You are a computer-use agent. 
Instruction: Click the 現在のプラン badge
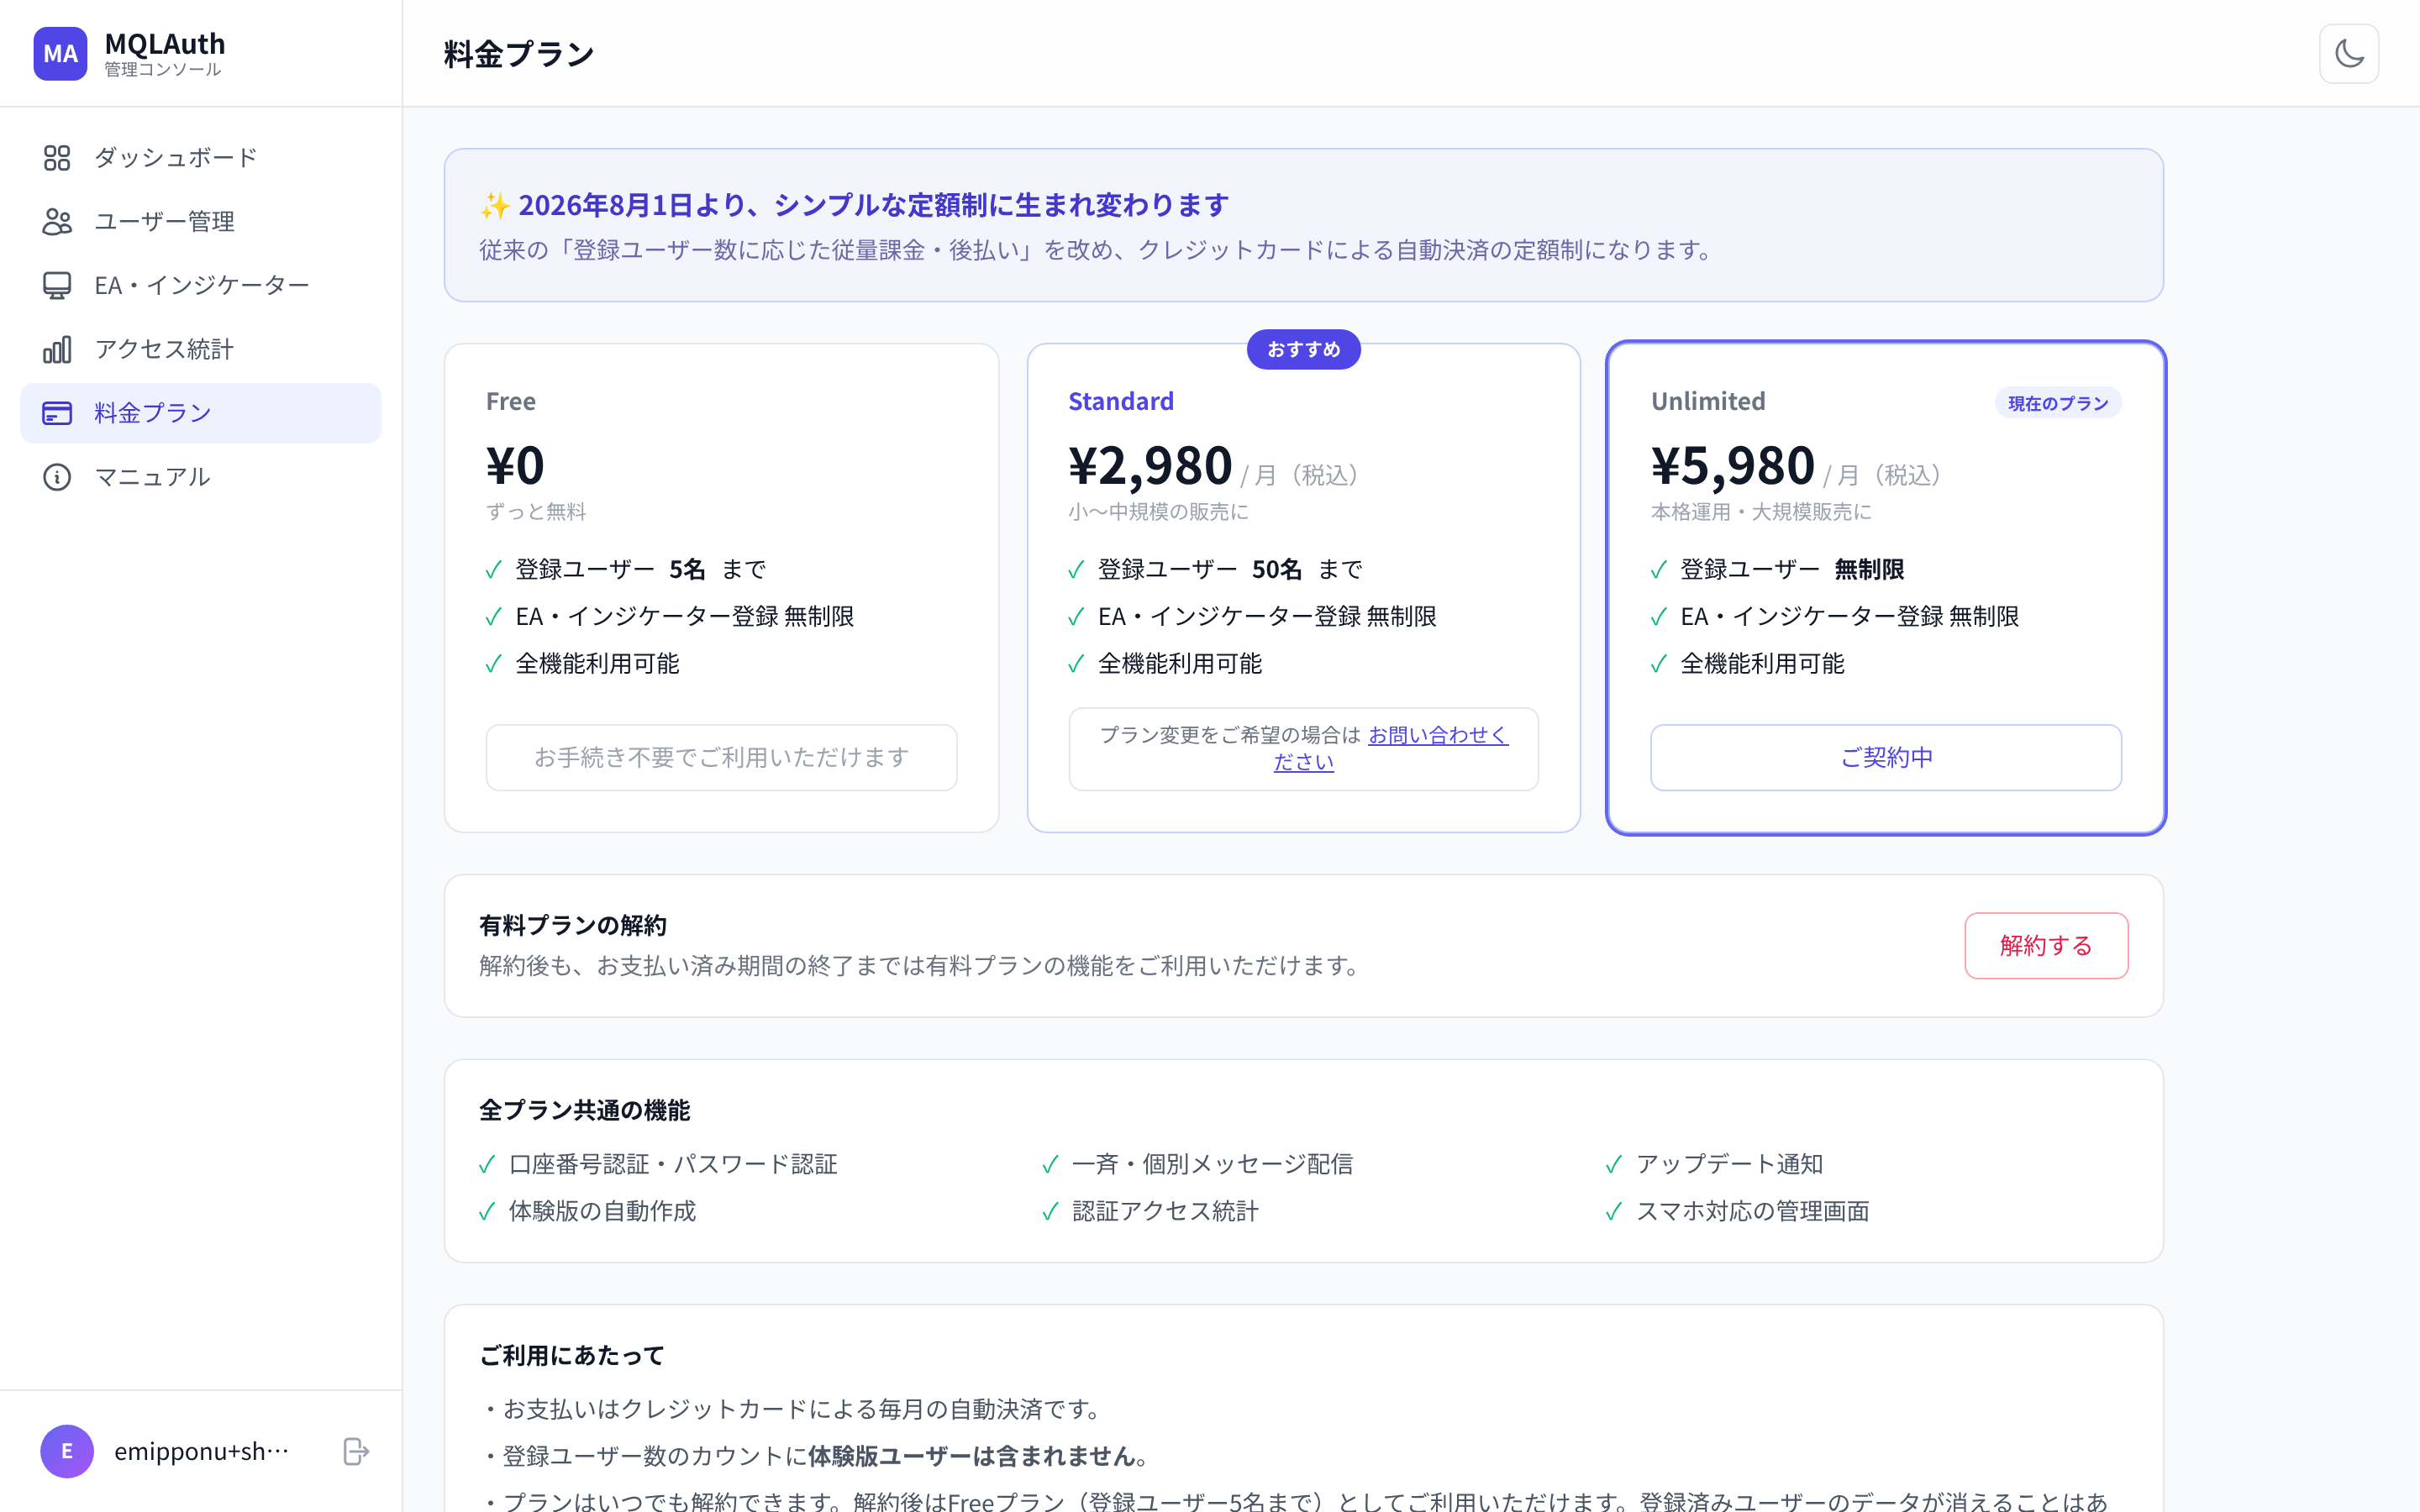(2058, 403)
